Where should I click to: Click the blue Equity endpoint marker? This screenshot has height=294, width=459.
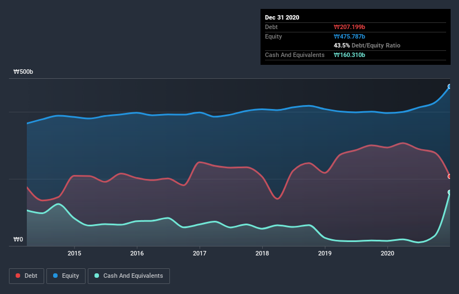pyautogui.click(x=449, y=87)
